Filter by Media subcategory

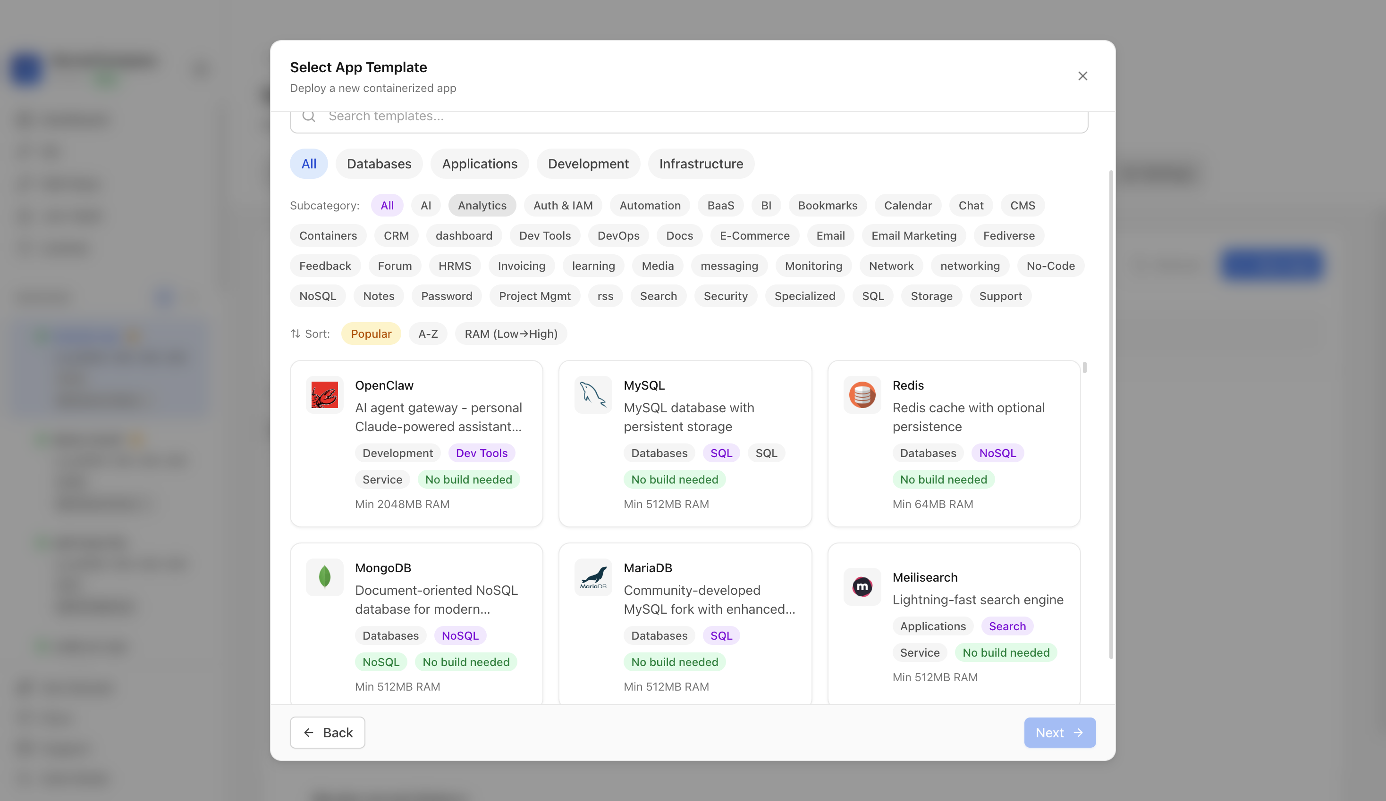click(657, 266)
